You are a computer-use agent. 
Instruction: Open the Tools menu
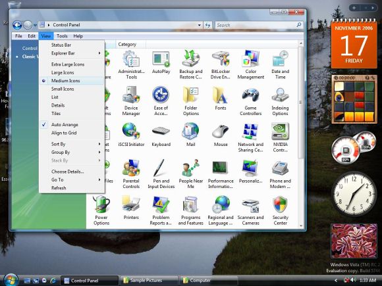click(x=62, y=36)
